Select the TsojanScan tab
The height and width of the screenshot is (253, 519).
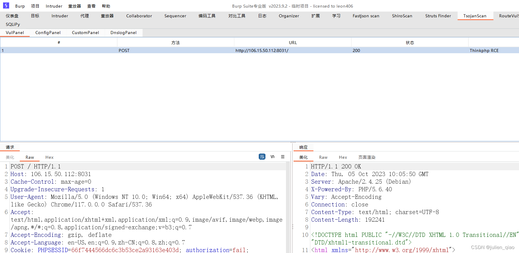[475, 16]
